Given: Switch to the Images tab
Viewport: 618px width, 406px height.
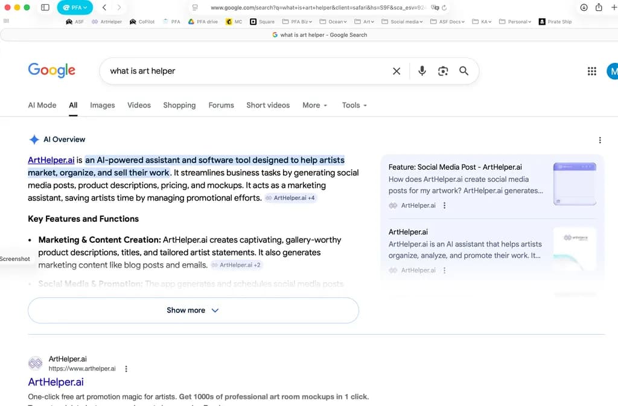Looking at the screenshot, I should click(102, 105).
